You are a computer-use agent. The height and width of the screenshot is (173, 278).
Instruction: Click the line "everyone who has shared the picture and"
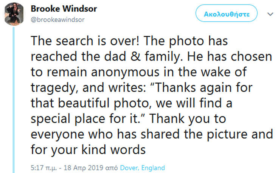[151, 134]
